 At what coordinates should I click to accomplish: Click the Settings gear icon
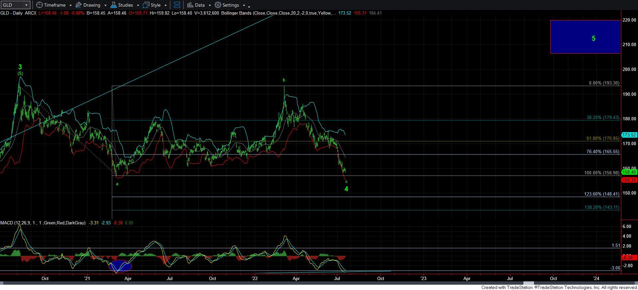click(218, 5)
